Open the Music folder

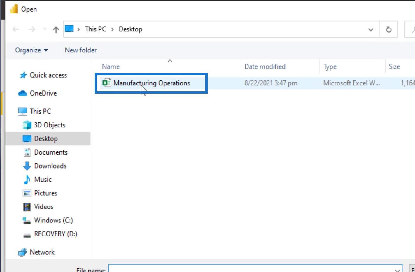(x=43, y=180)
